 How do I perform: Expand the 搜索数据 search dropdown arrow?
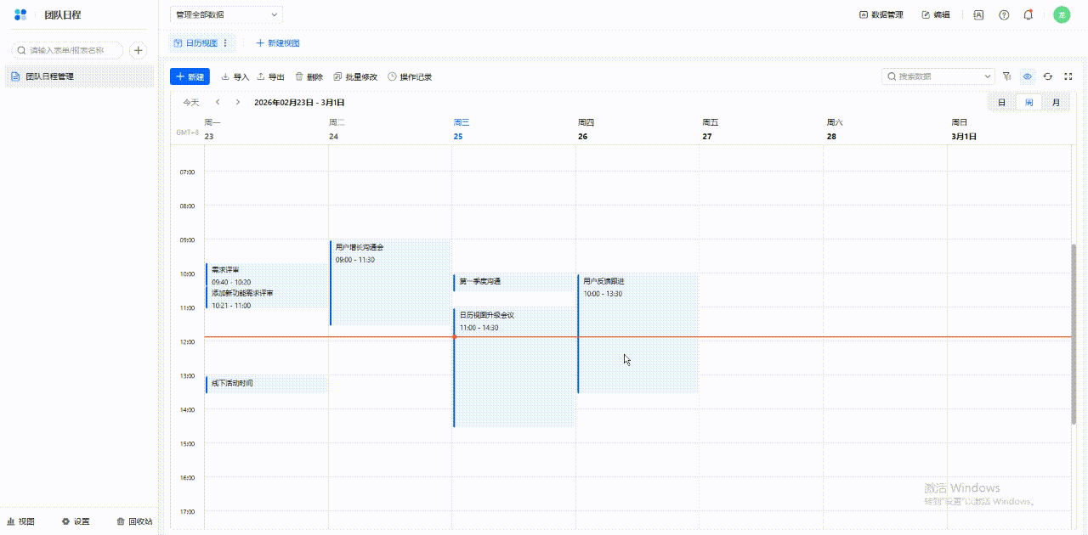click(987, 76)
